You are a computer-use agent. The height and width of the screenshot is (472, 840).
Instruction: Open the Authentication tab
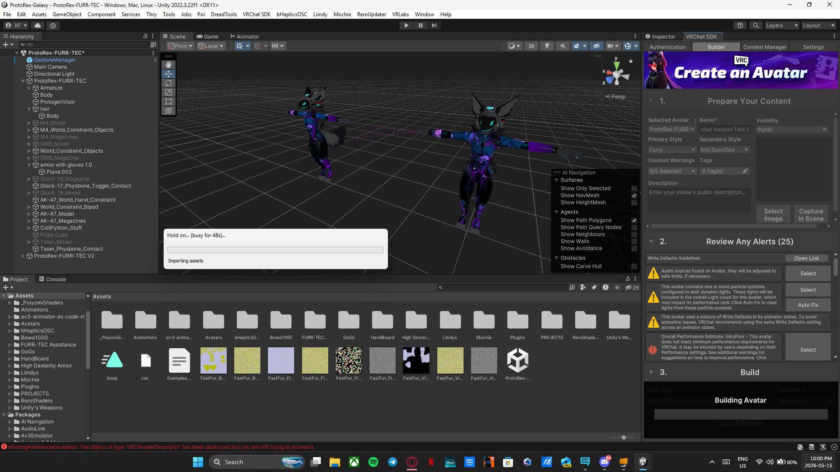[x=668, y=47]
